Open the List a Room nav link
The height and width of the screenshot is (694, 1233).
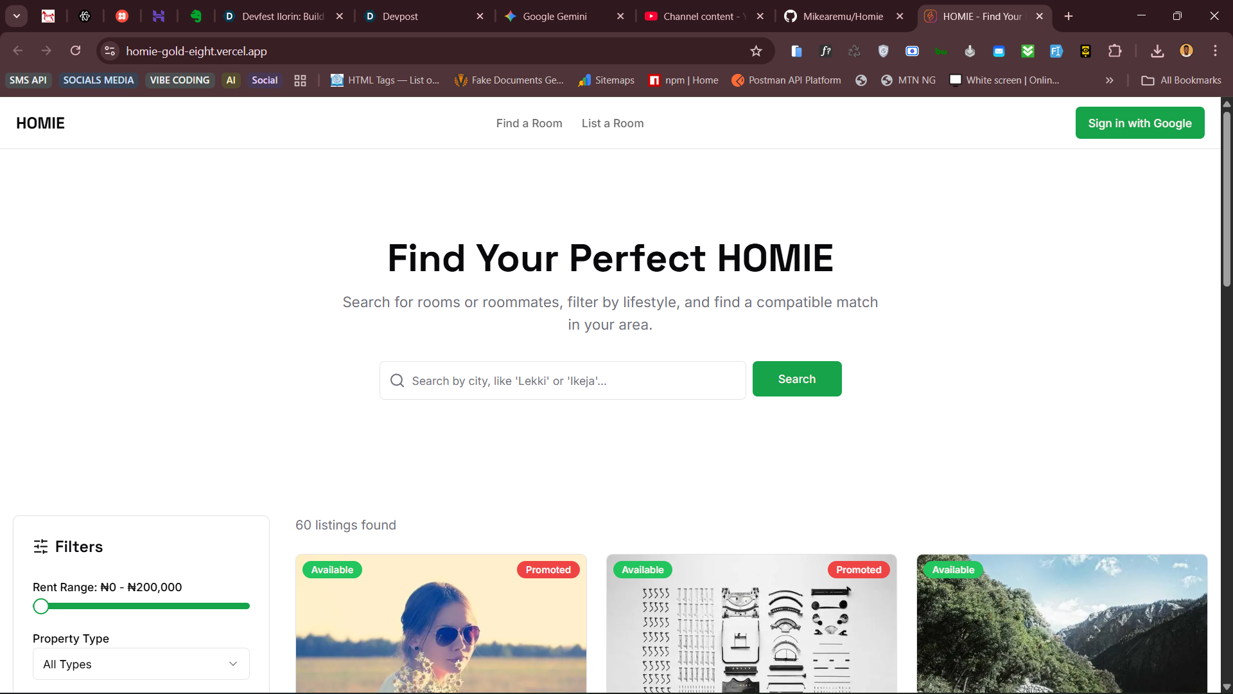[x=613, y=123]
